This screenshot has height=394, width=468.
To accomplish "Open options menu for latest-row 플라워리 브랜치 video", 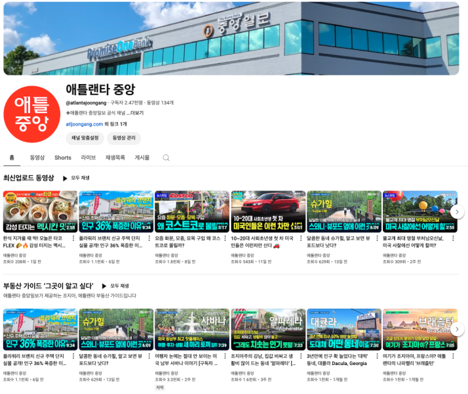I will [x=149, y=238].
